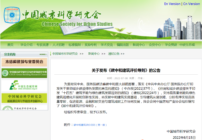Click the 新闻中心 breadcrumb link
Viewport: 202px width, 140px height.
coord(94,54)
